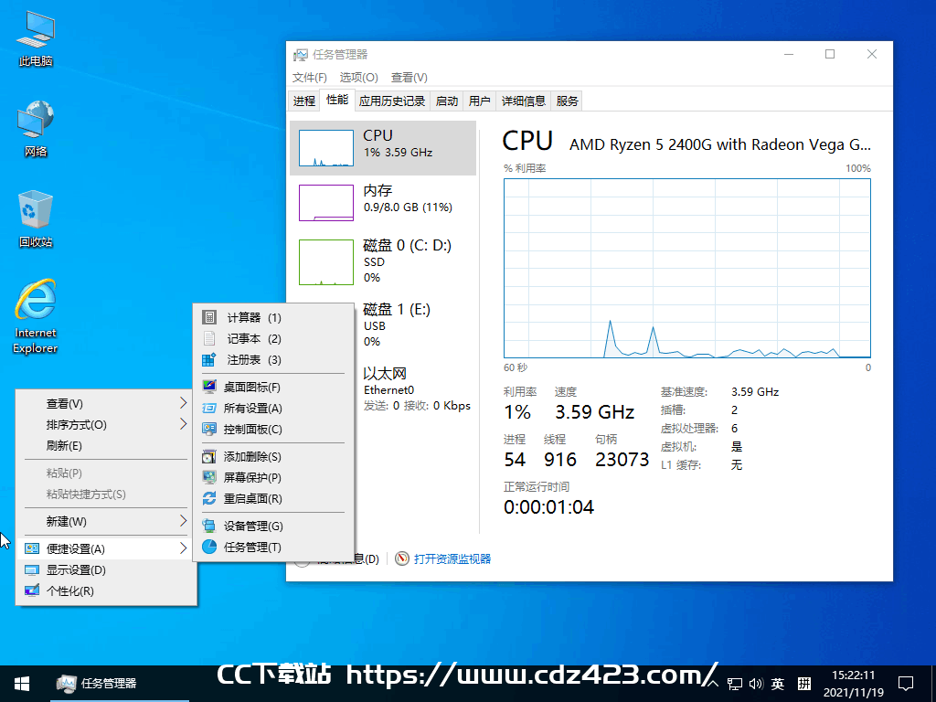Screen dimensions: 936x702
Task: Close the Task Manager window
Action: click(x=871, y=54)
